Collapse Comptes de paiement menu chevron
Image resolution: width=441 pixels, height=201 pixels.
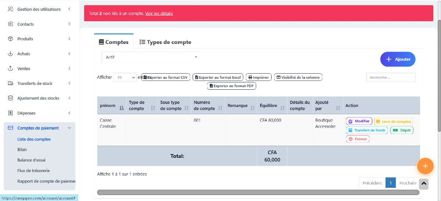coord(69,128)
